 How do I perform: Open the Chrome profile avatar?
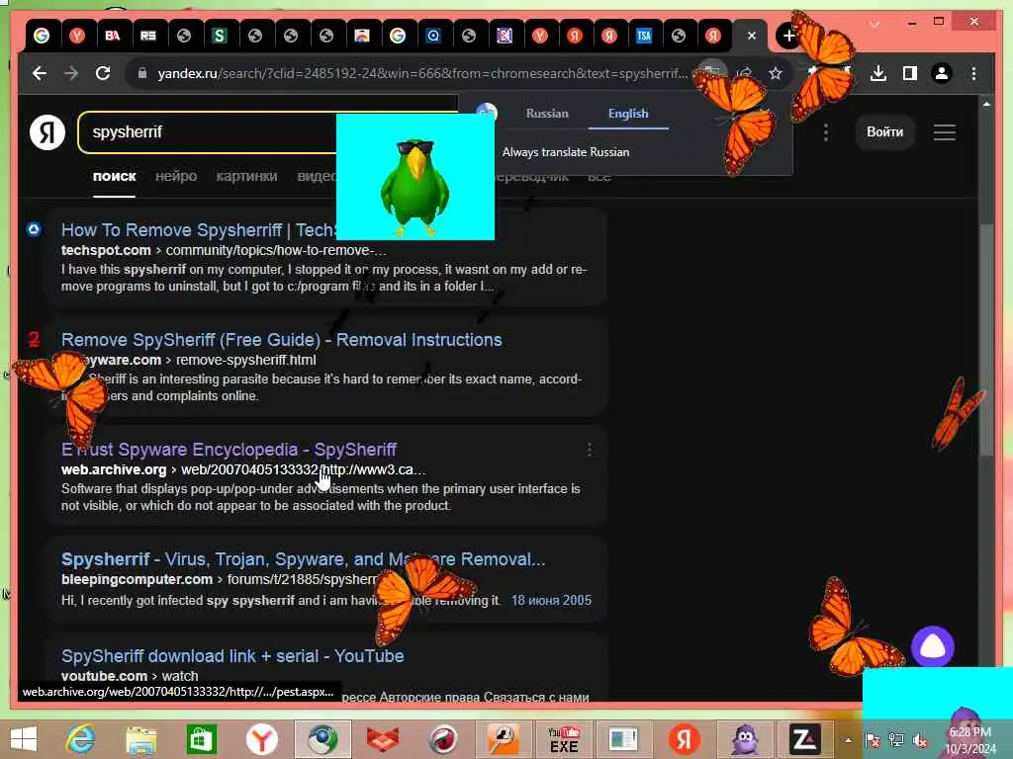[942, 73]
